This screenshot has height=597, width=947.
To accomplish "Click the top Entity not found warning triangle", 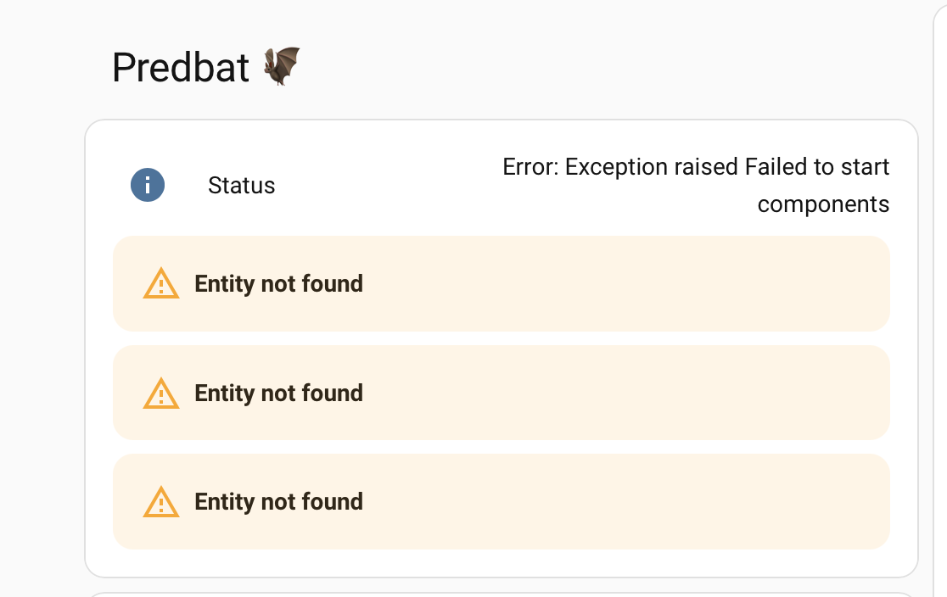I will point(160,283).
